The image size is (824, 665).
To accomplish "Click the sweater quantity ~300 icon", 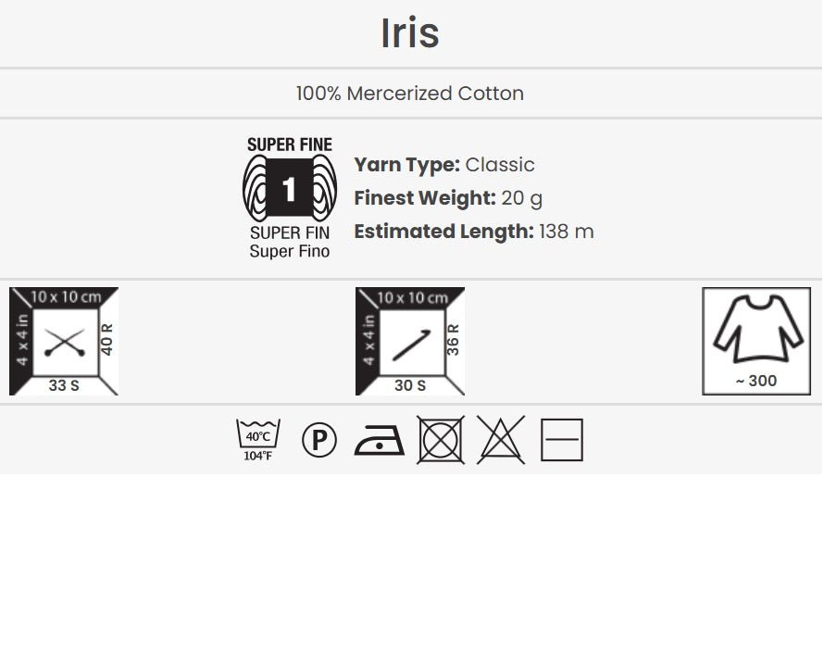I will pos(756,340).
